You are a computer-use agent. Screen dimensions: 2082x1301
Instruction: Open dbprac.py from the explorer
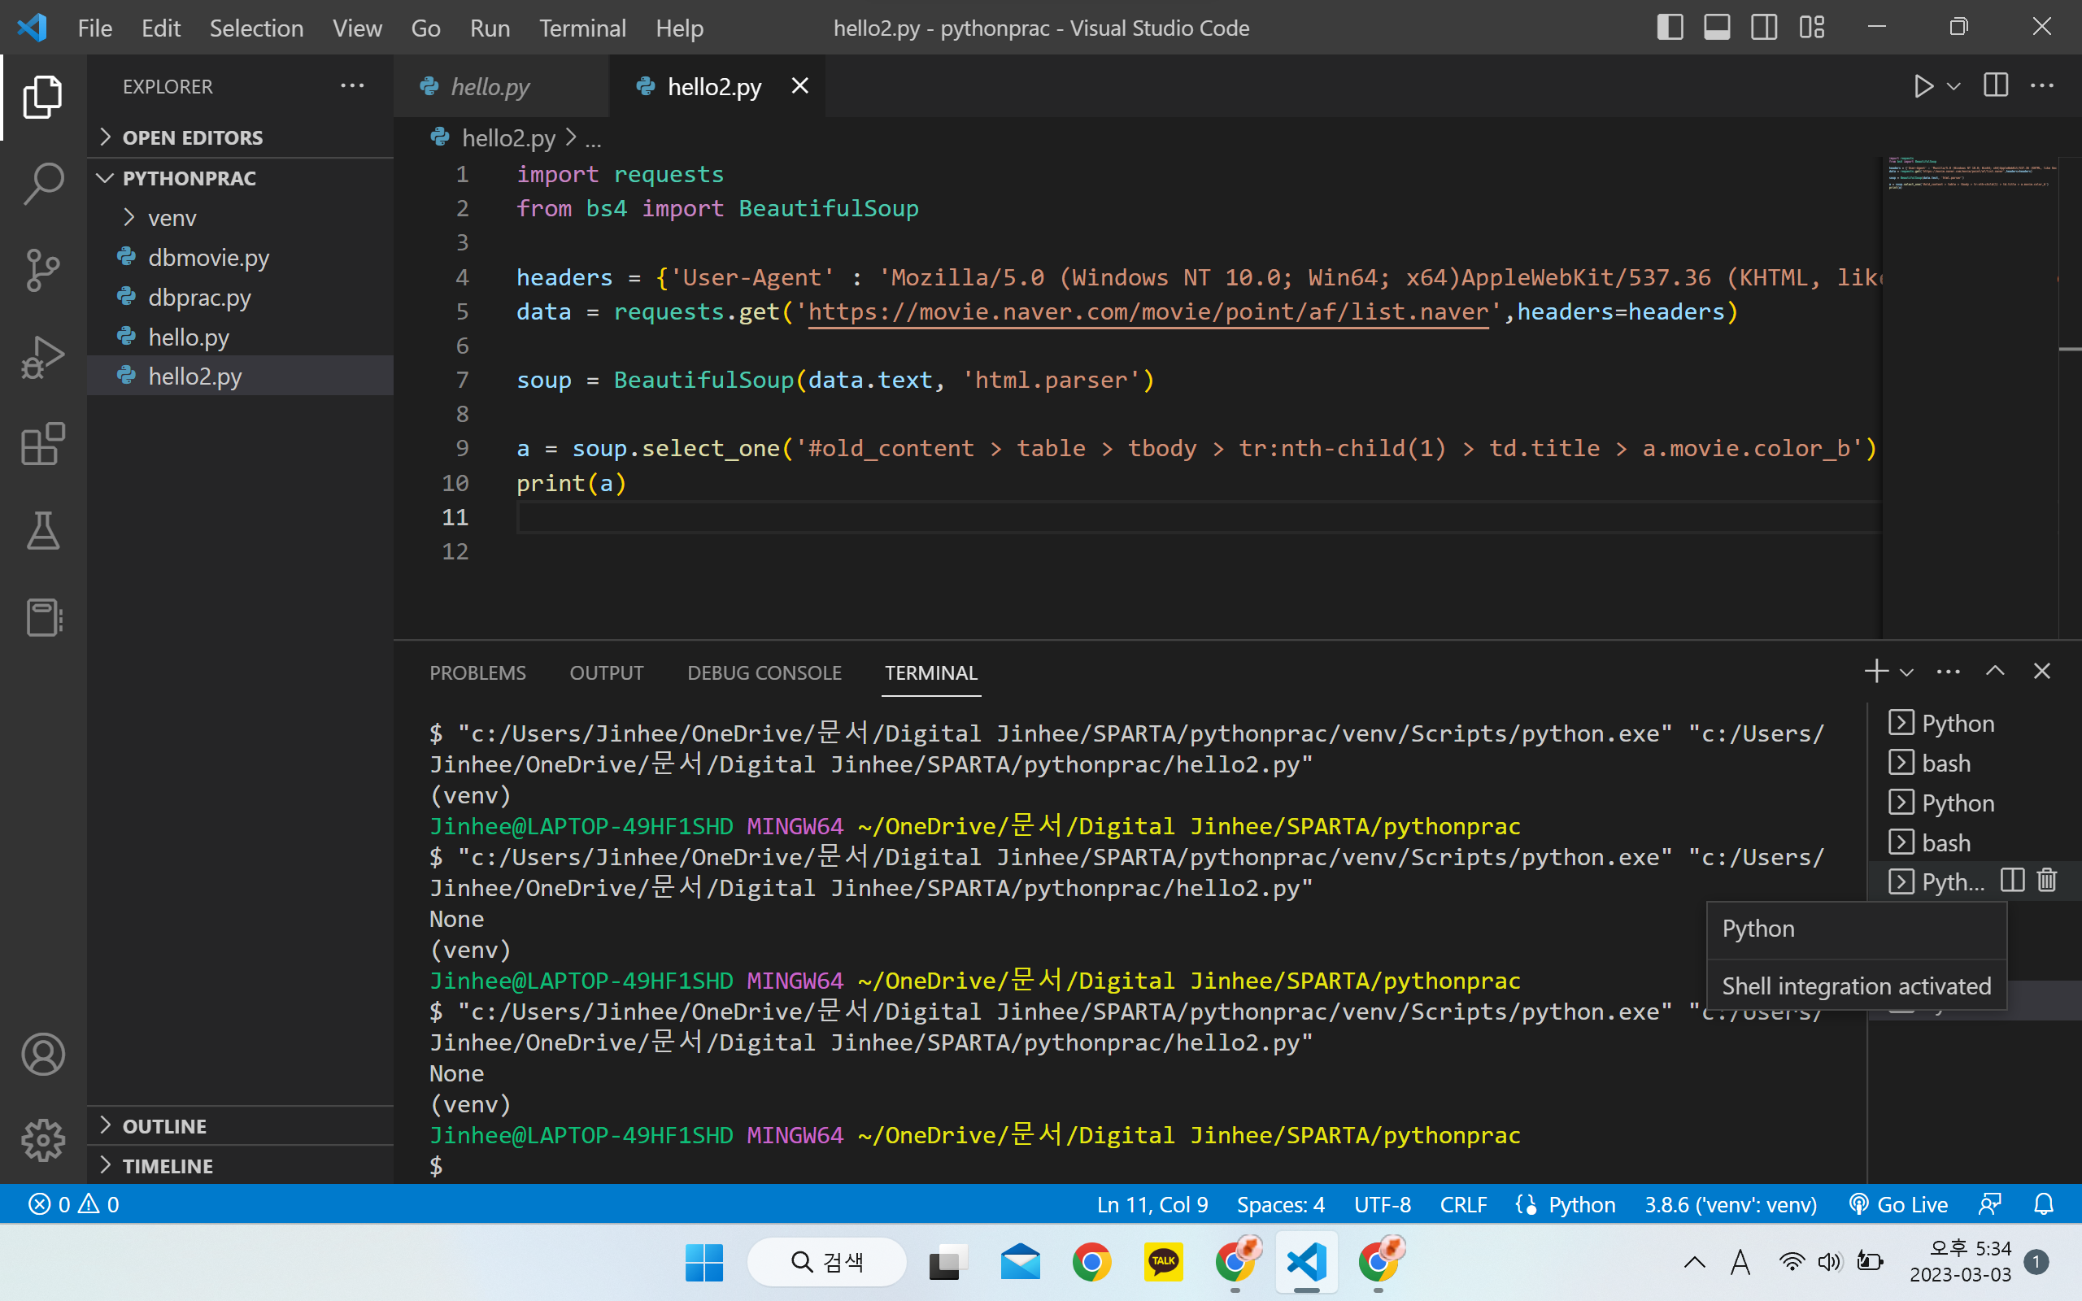pos(240,297)
